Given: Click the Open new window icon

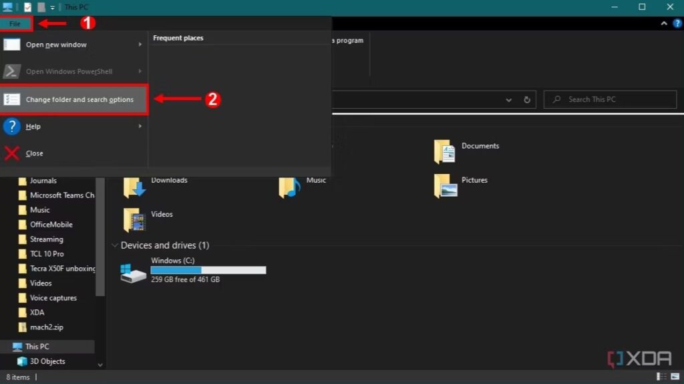Looking at the screenshot, I should (12, 45).
